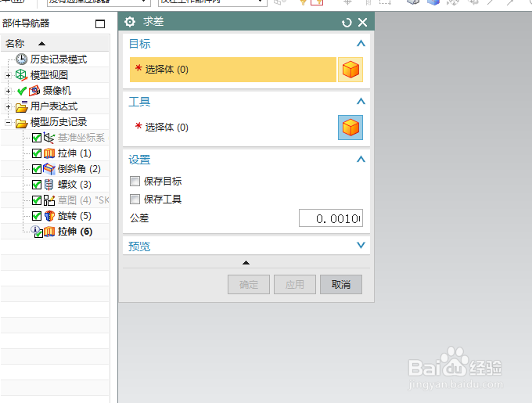Toggle the 拉伸 (6) feature checkbox

(x=37, y=232)
